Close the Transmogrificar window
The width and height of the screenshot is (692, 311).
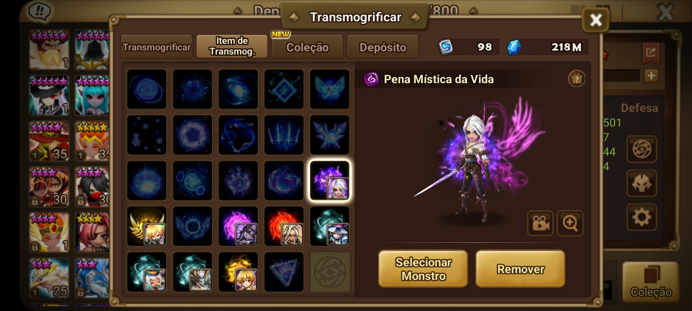(596, 20)
